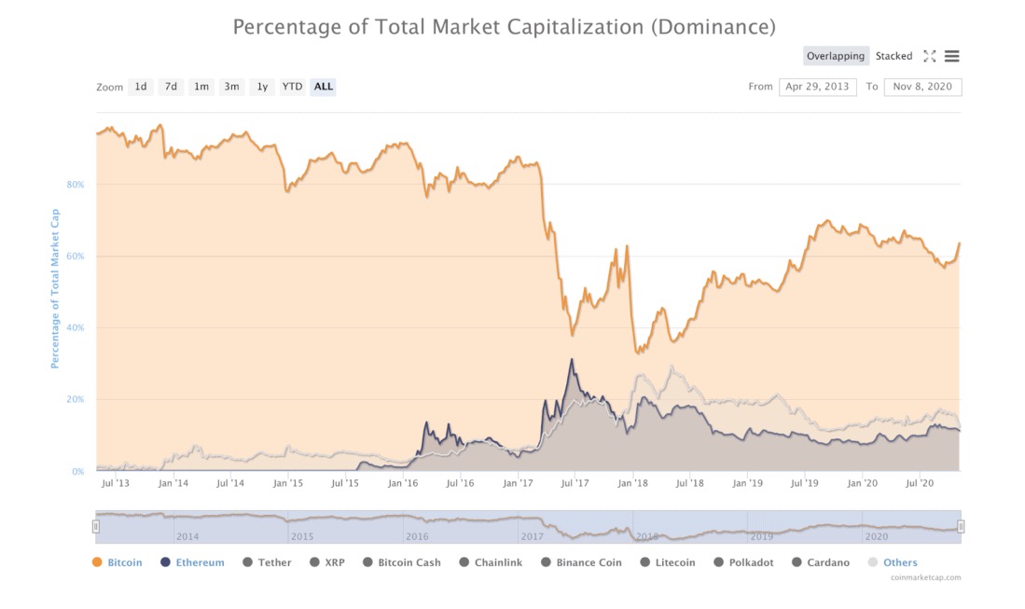Open the hamburger chart export menu

pos(951,56)
